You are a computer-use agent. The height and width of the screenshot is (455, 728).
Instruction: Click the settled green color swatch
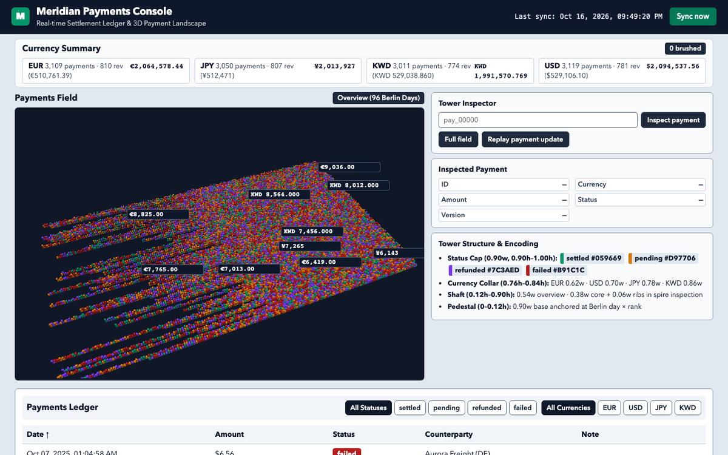(x=562, y=258)
